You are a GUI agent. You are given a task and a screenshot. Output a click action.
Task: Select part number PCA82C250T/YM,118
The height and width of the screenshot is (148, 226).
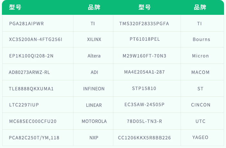pyautogui.click(x=34, y=138)
